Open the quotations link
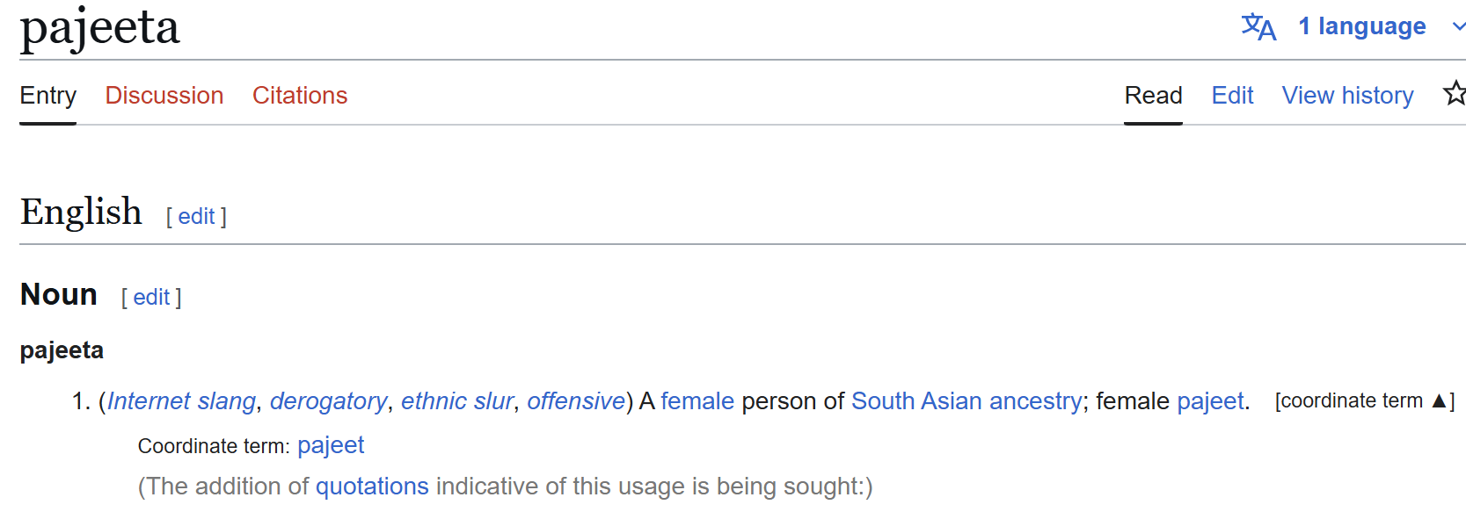Image resolution: width=1466 pixels, height=519 pixels. [372, 487]
